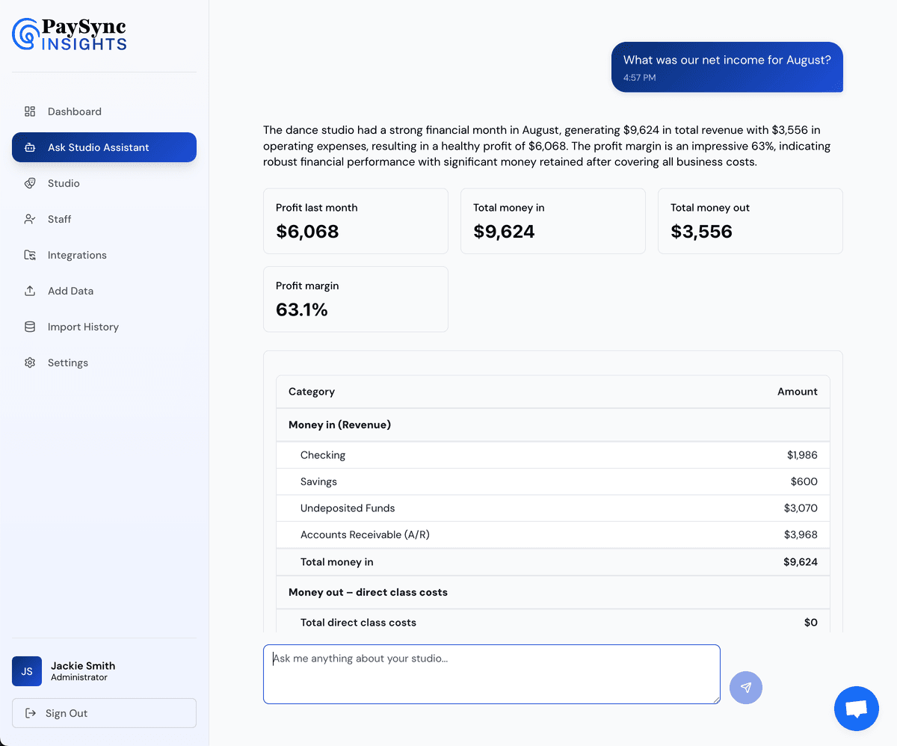Click the Sign Out button
The height and width of the screenshot is (746, 897).
pos(104,713)
